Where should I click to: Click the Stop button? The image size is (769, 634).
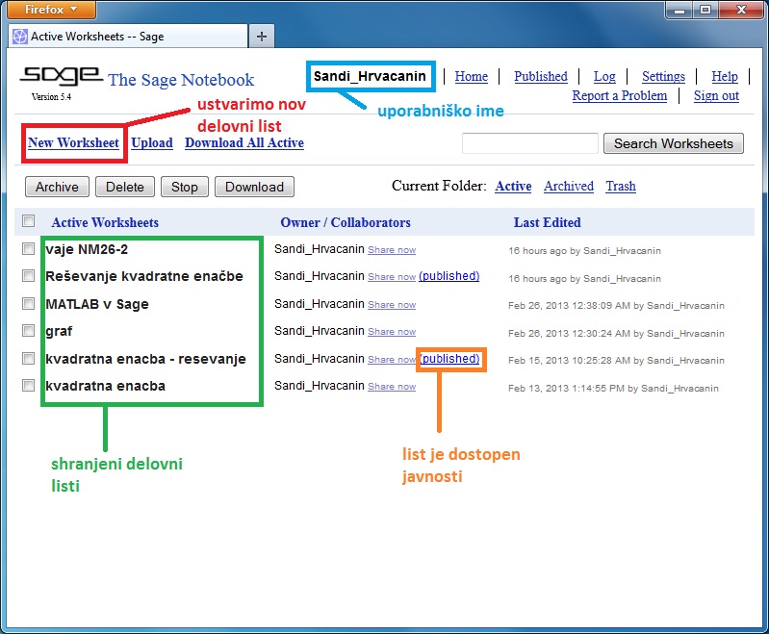point(184,187)
